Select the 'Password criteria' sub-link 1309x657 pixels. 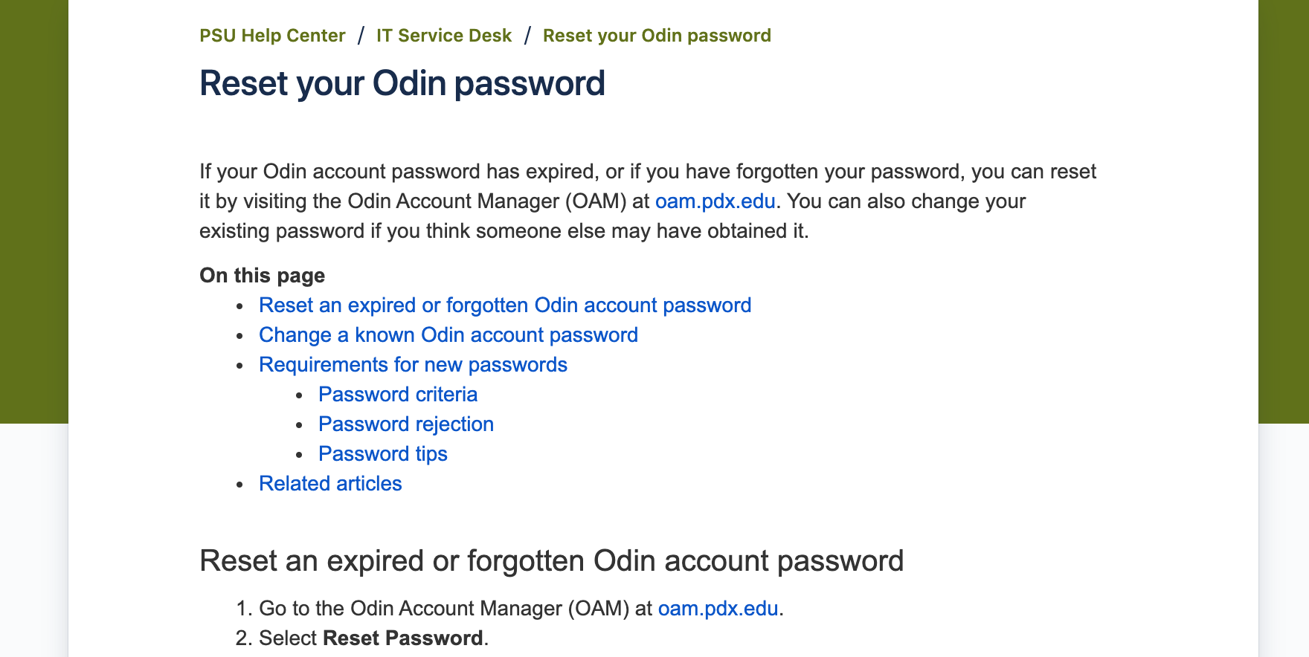click(x=397, y=395)
